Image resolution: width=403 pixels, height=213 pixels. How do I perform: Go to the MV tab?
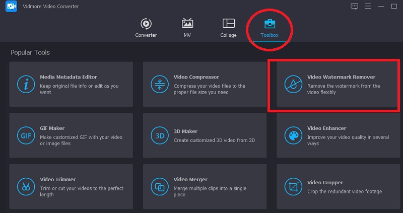point(187,28)
